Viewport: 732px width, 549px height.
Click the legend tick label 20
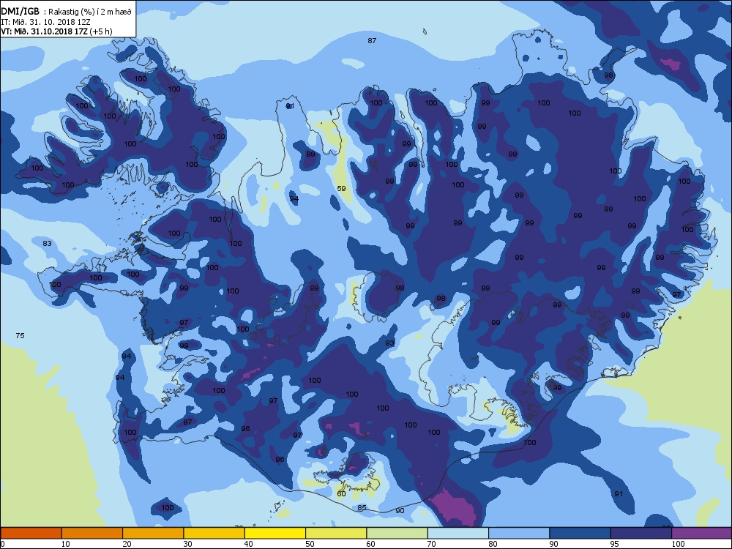click(x=127, y=544)
